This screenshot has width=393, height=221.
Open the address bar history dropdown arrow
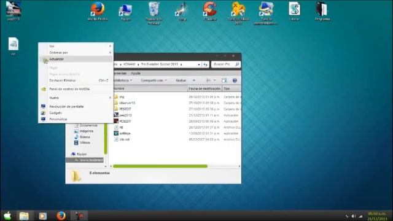click(x=199, y=64)
